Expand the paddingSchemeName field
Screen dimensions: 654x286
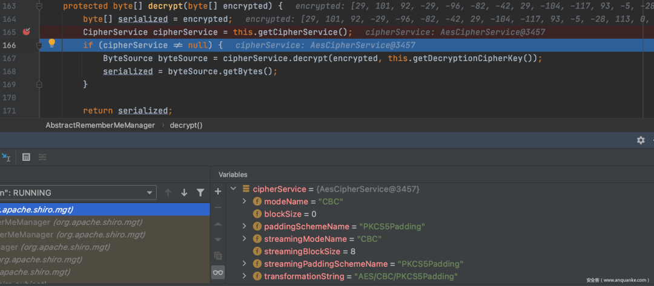[x=245, y=227]
